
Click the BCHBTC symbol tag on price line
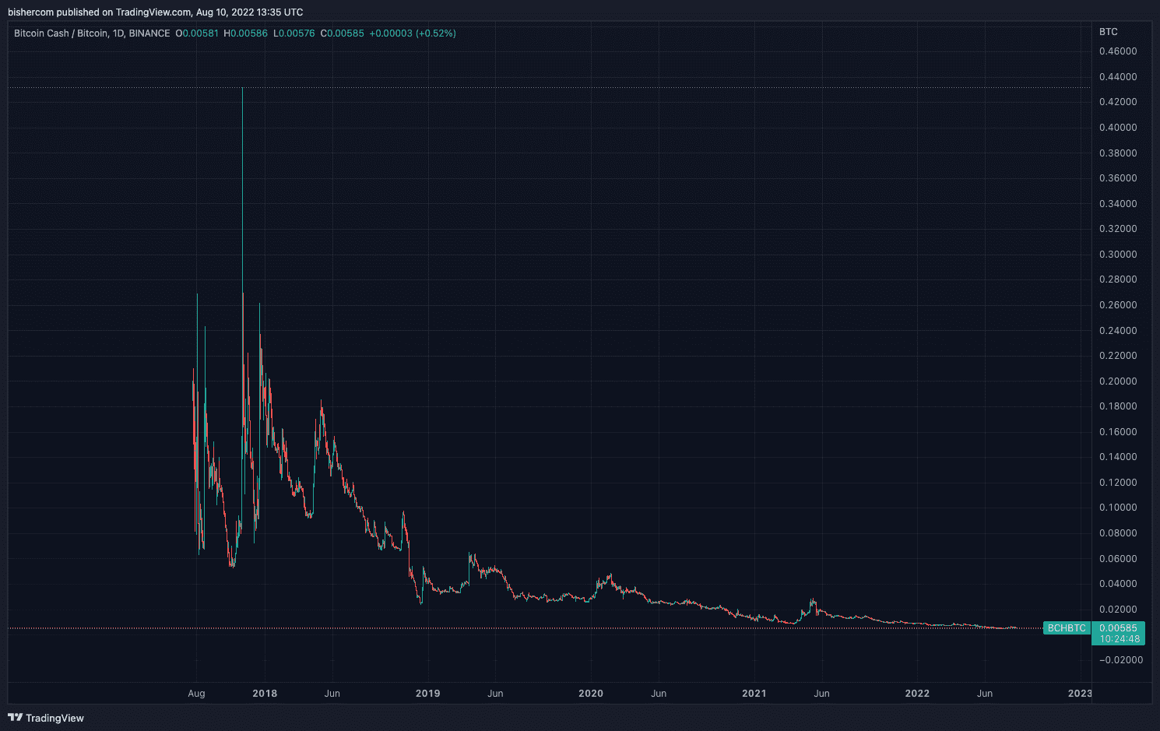1066,628
